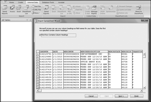Click the preview scroll-up arrow
This screenshot has width=151, height=102.
[144, 54]
